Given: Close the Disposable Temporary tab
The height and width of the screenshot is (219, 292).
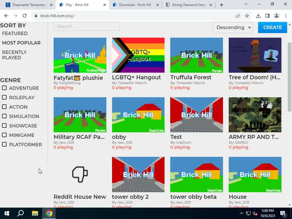Looking at the screenshot, I should click(51, 5).
